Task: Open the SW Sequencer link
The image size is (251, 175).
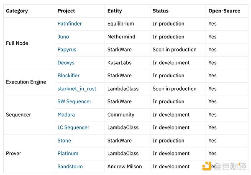Action: (x=74, y=101)
